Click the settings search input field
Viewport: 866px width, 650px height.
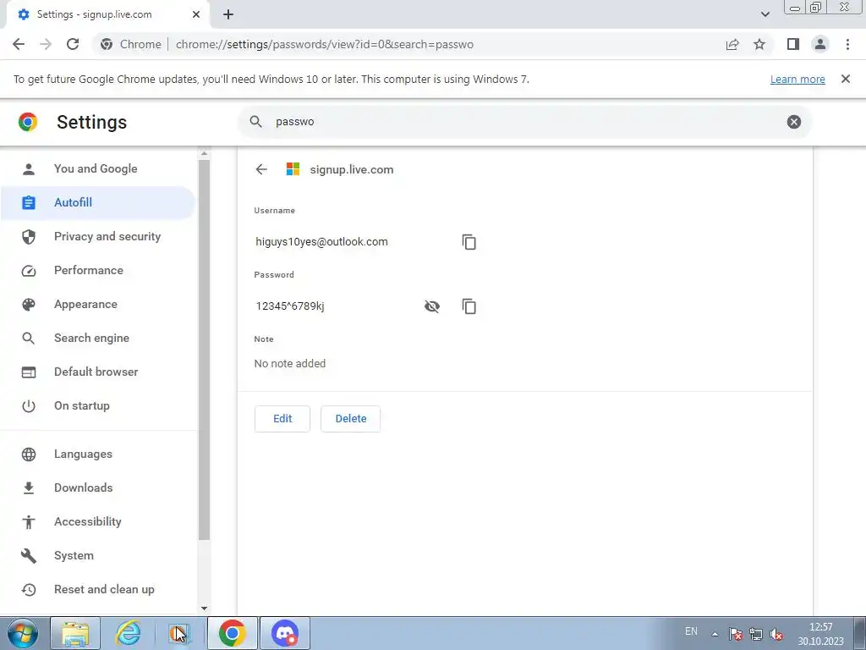point(524,122)
